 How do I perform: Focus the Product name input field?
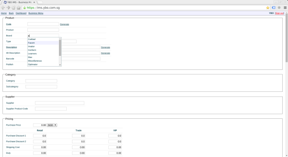43,30
